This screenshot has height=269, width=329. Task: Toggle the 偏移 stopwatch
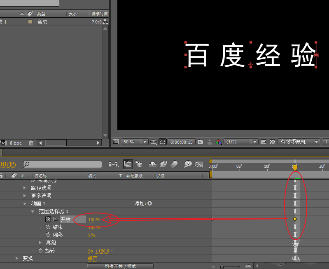click(48, 235)
